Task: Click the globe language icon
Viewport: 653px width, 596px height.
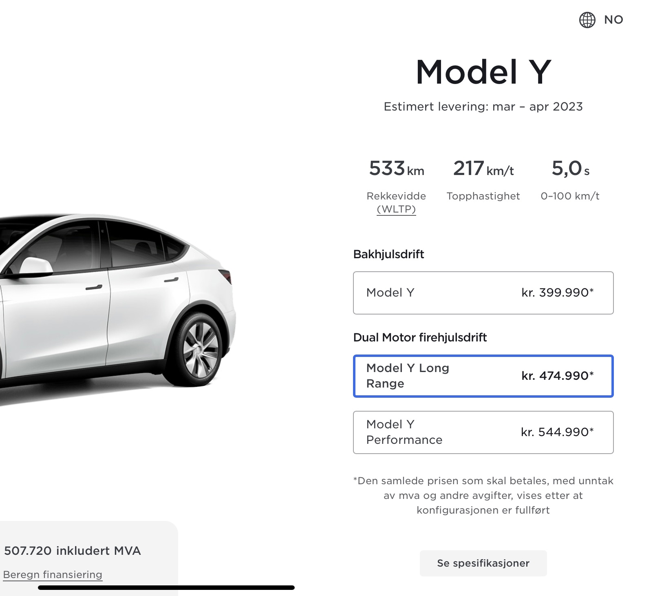Action: 587,20
